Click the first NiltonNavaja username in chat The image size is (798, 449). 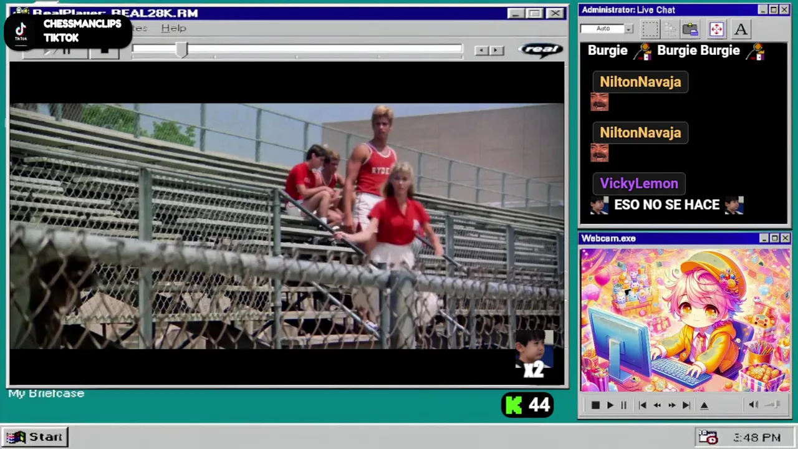pyautogui.click(x=640, y=82)
